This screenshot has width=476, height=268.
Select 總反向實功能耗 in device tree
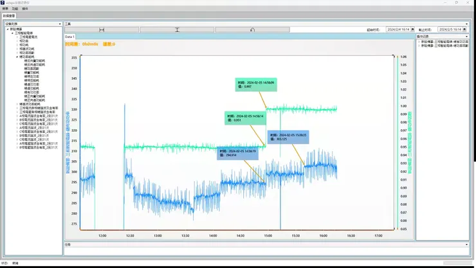[x=35, y=60]
